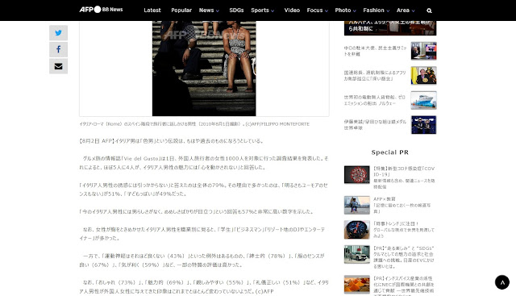Click the Special PR heading
This screenshot has height=296, width=516.
(390, 152)
